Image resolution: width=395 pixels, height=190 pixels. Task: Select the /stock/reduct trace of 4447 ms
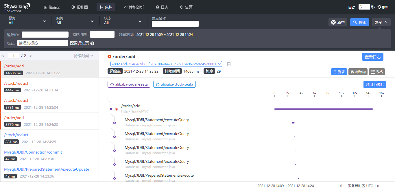[x=49, y=86]
